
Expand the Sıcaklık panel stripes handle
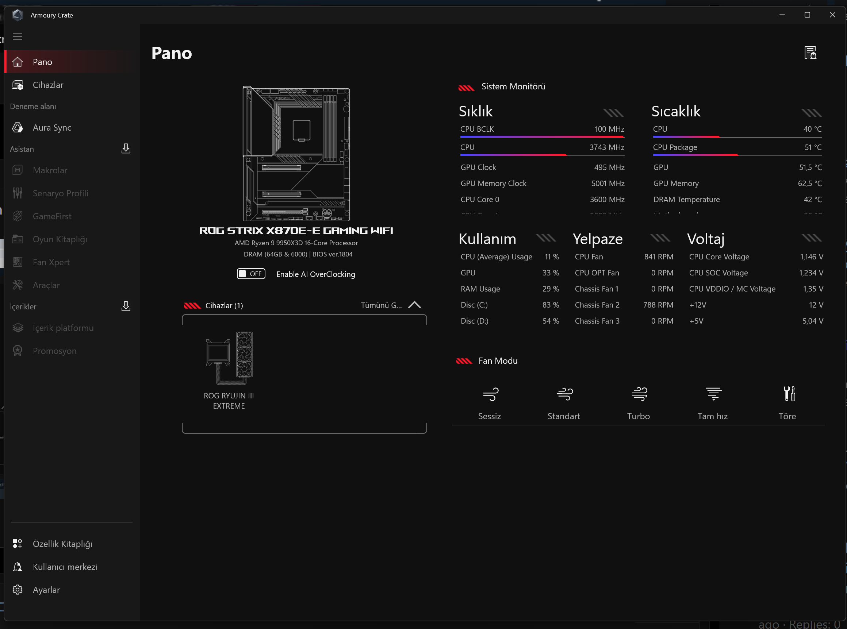pos(811,113)
